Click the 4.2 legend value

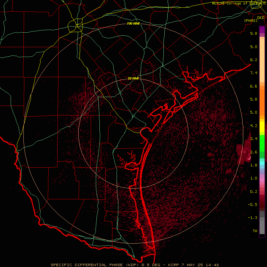(254, 126)
